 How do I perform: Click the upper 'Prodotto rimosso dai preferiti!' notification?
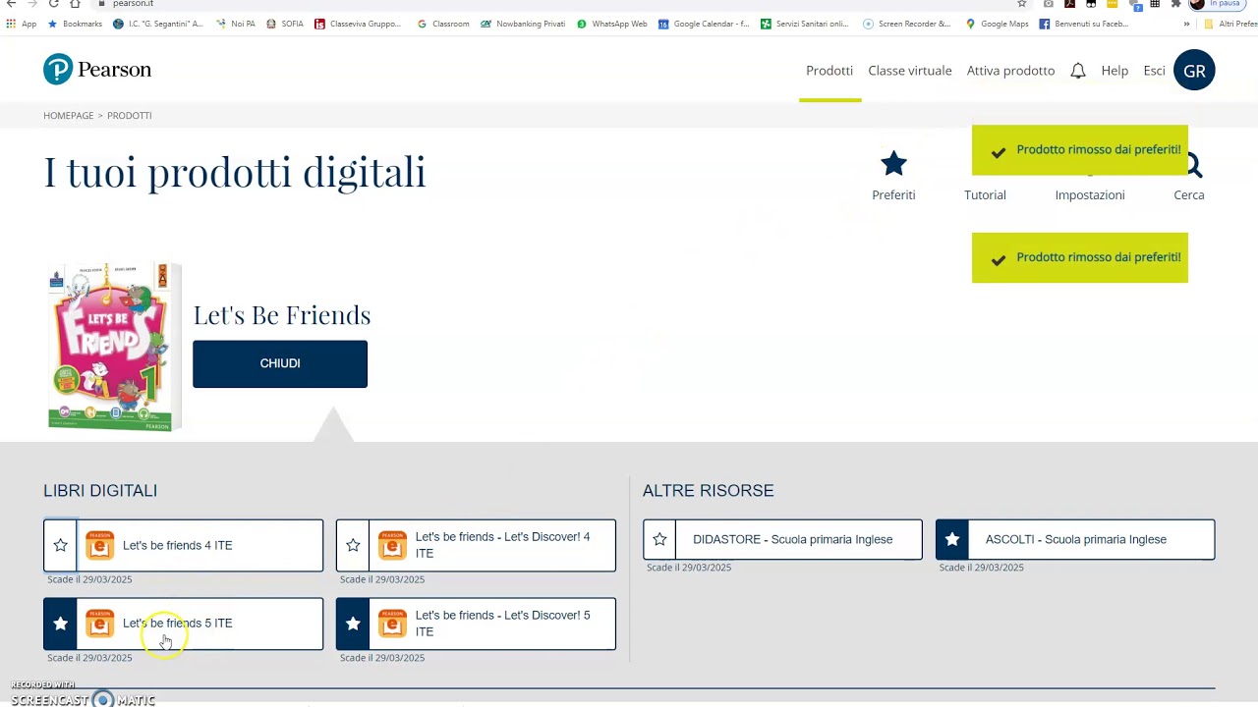click(x=1080, y=150)
